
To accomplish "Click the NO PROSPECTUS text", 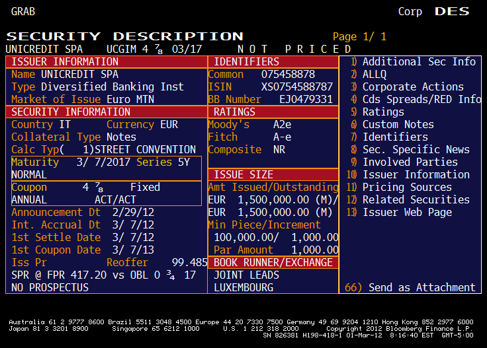I will click(x=50, y=287).
